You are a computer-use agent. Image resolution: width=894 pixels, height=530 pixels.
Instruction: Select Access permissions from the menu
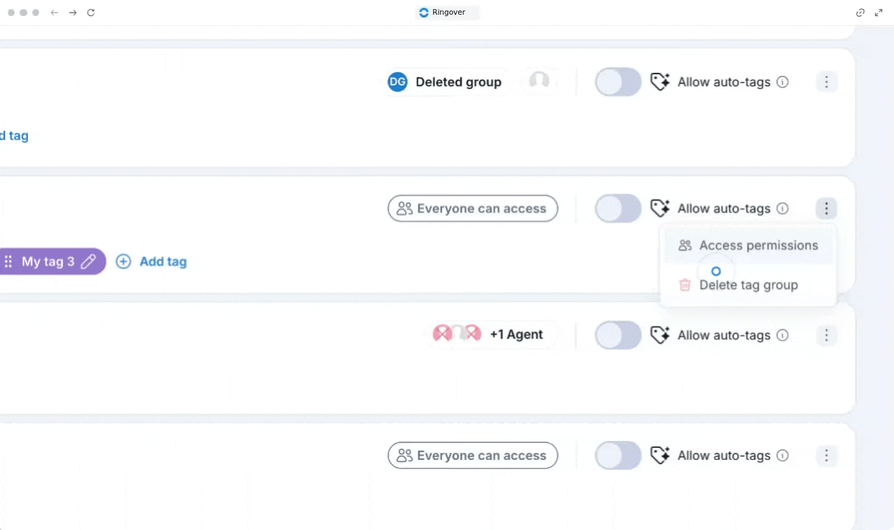pos(748,245)
